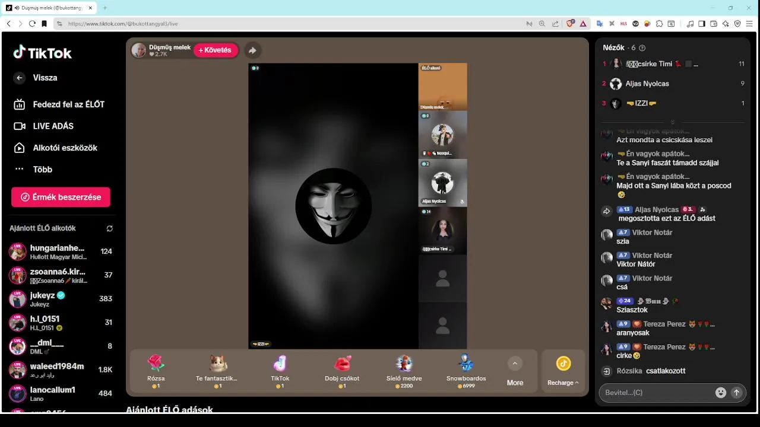Open waleed1984m live creator

[61, 369]
